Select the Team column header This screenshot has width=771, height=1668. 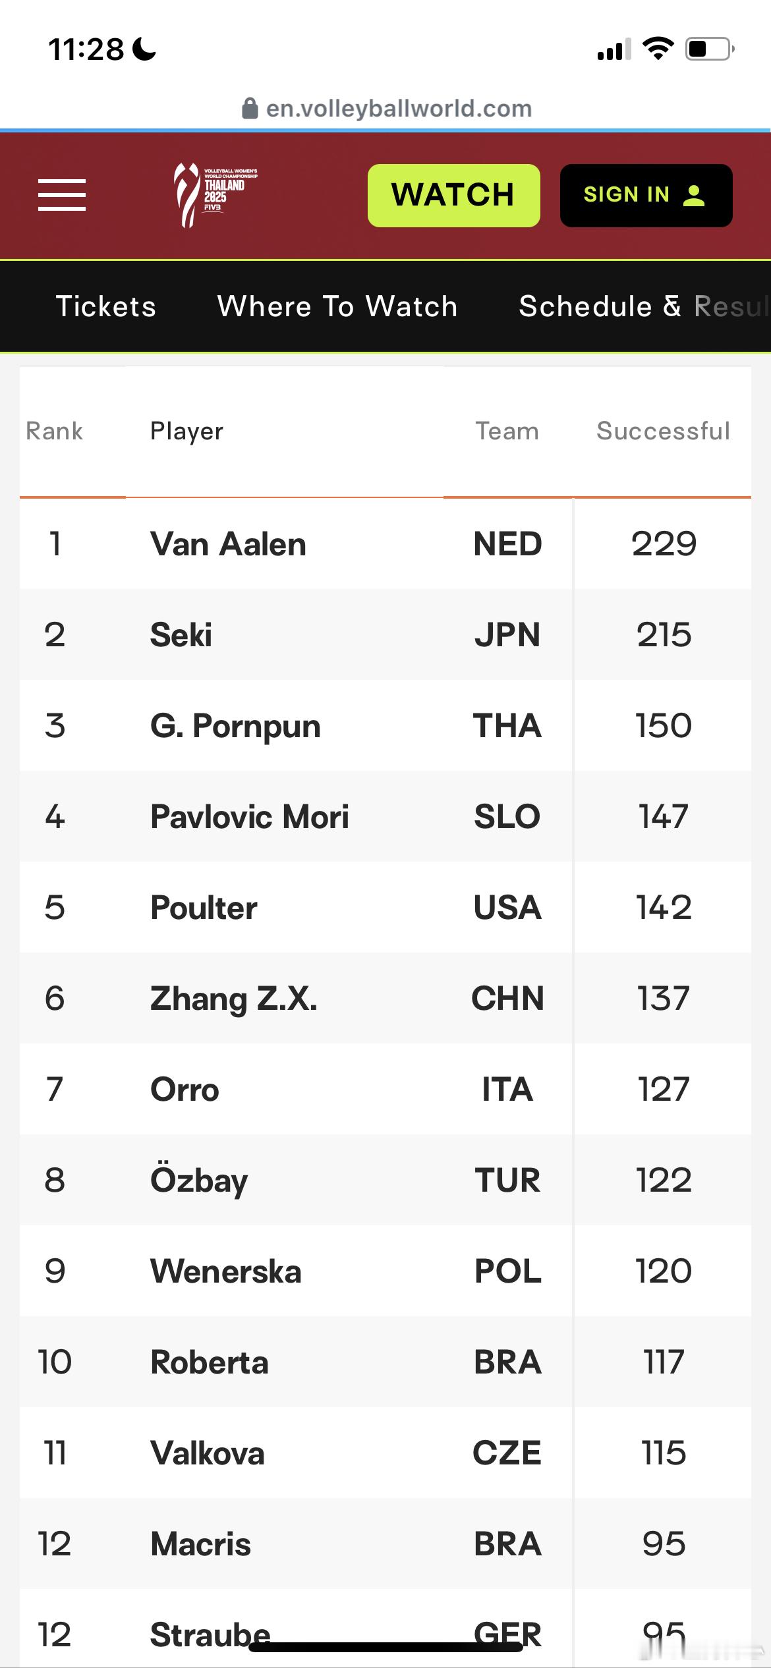[x=507, y=431]
